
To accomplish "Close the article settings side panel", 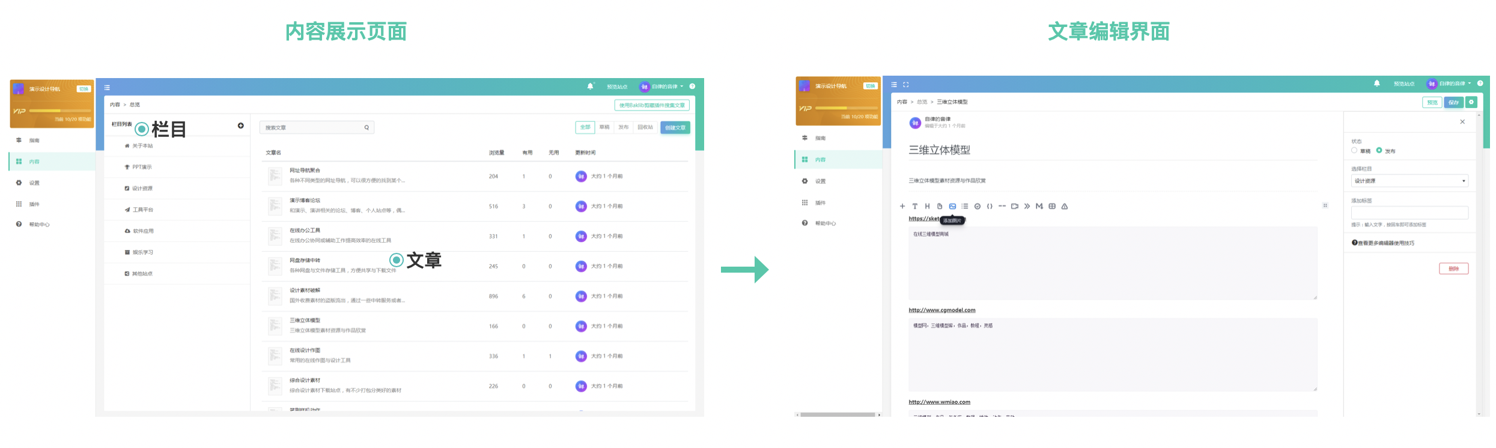I will tap(1462, 122).
